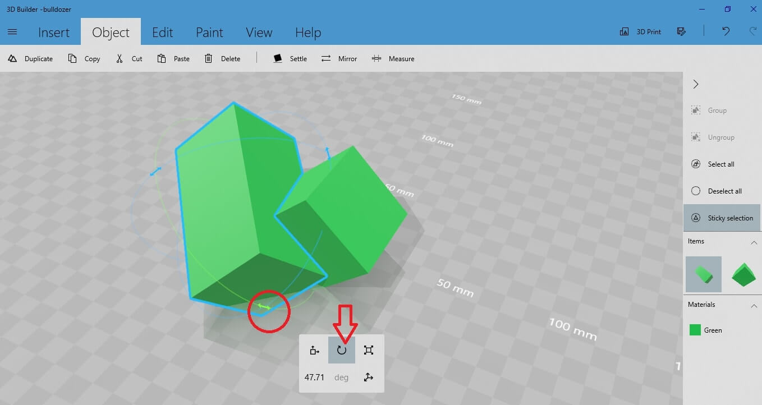
Task: Select the Move tool icon
Action: tap(314, 350)
